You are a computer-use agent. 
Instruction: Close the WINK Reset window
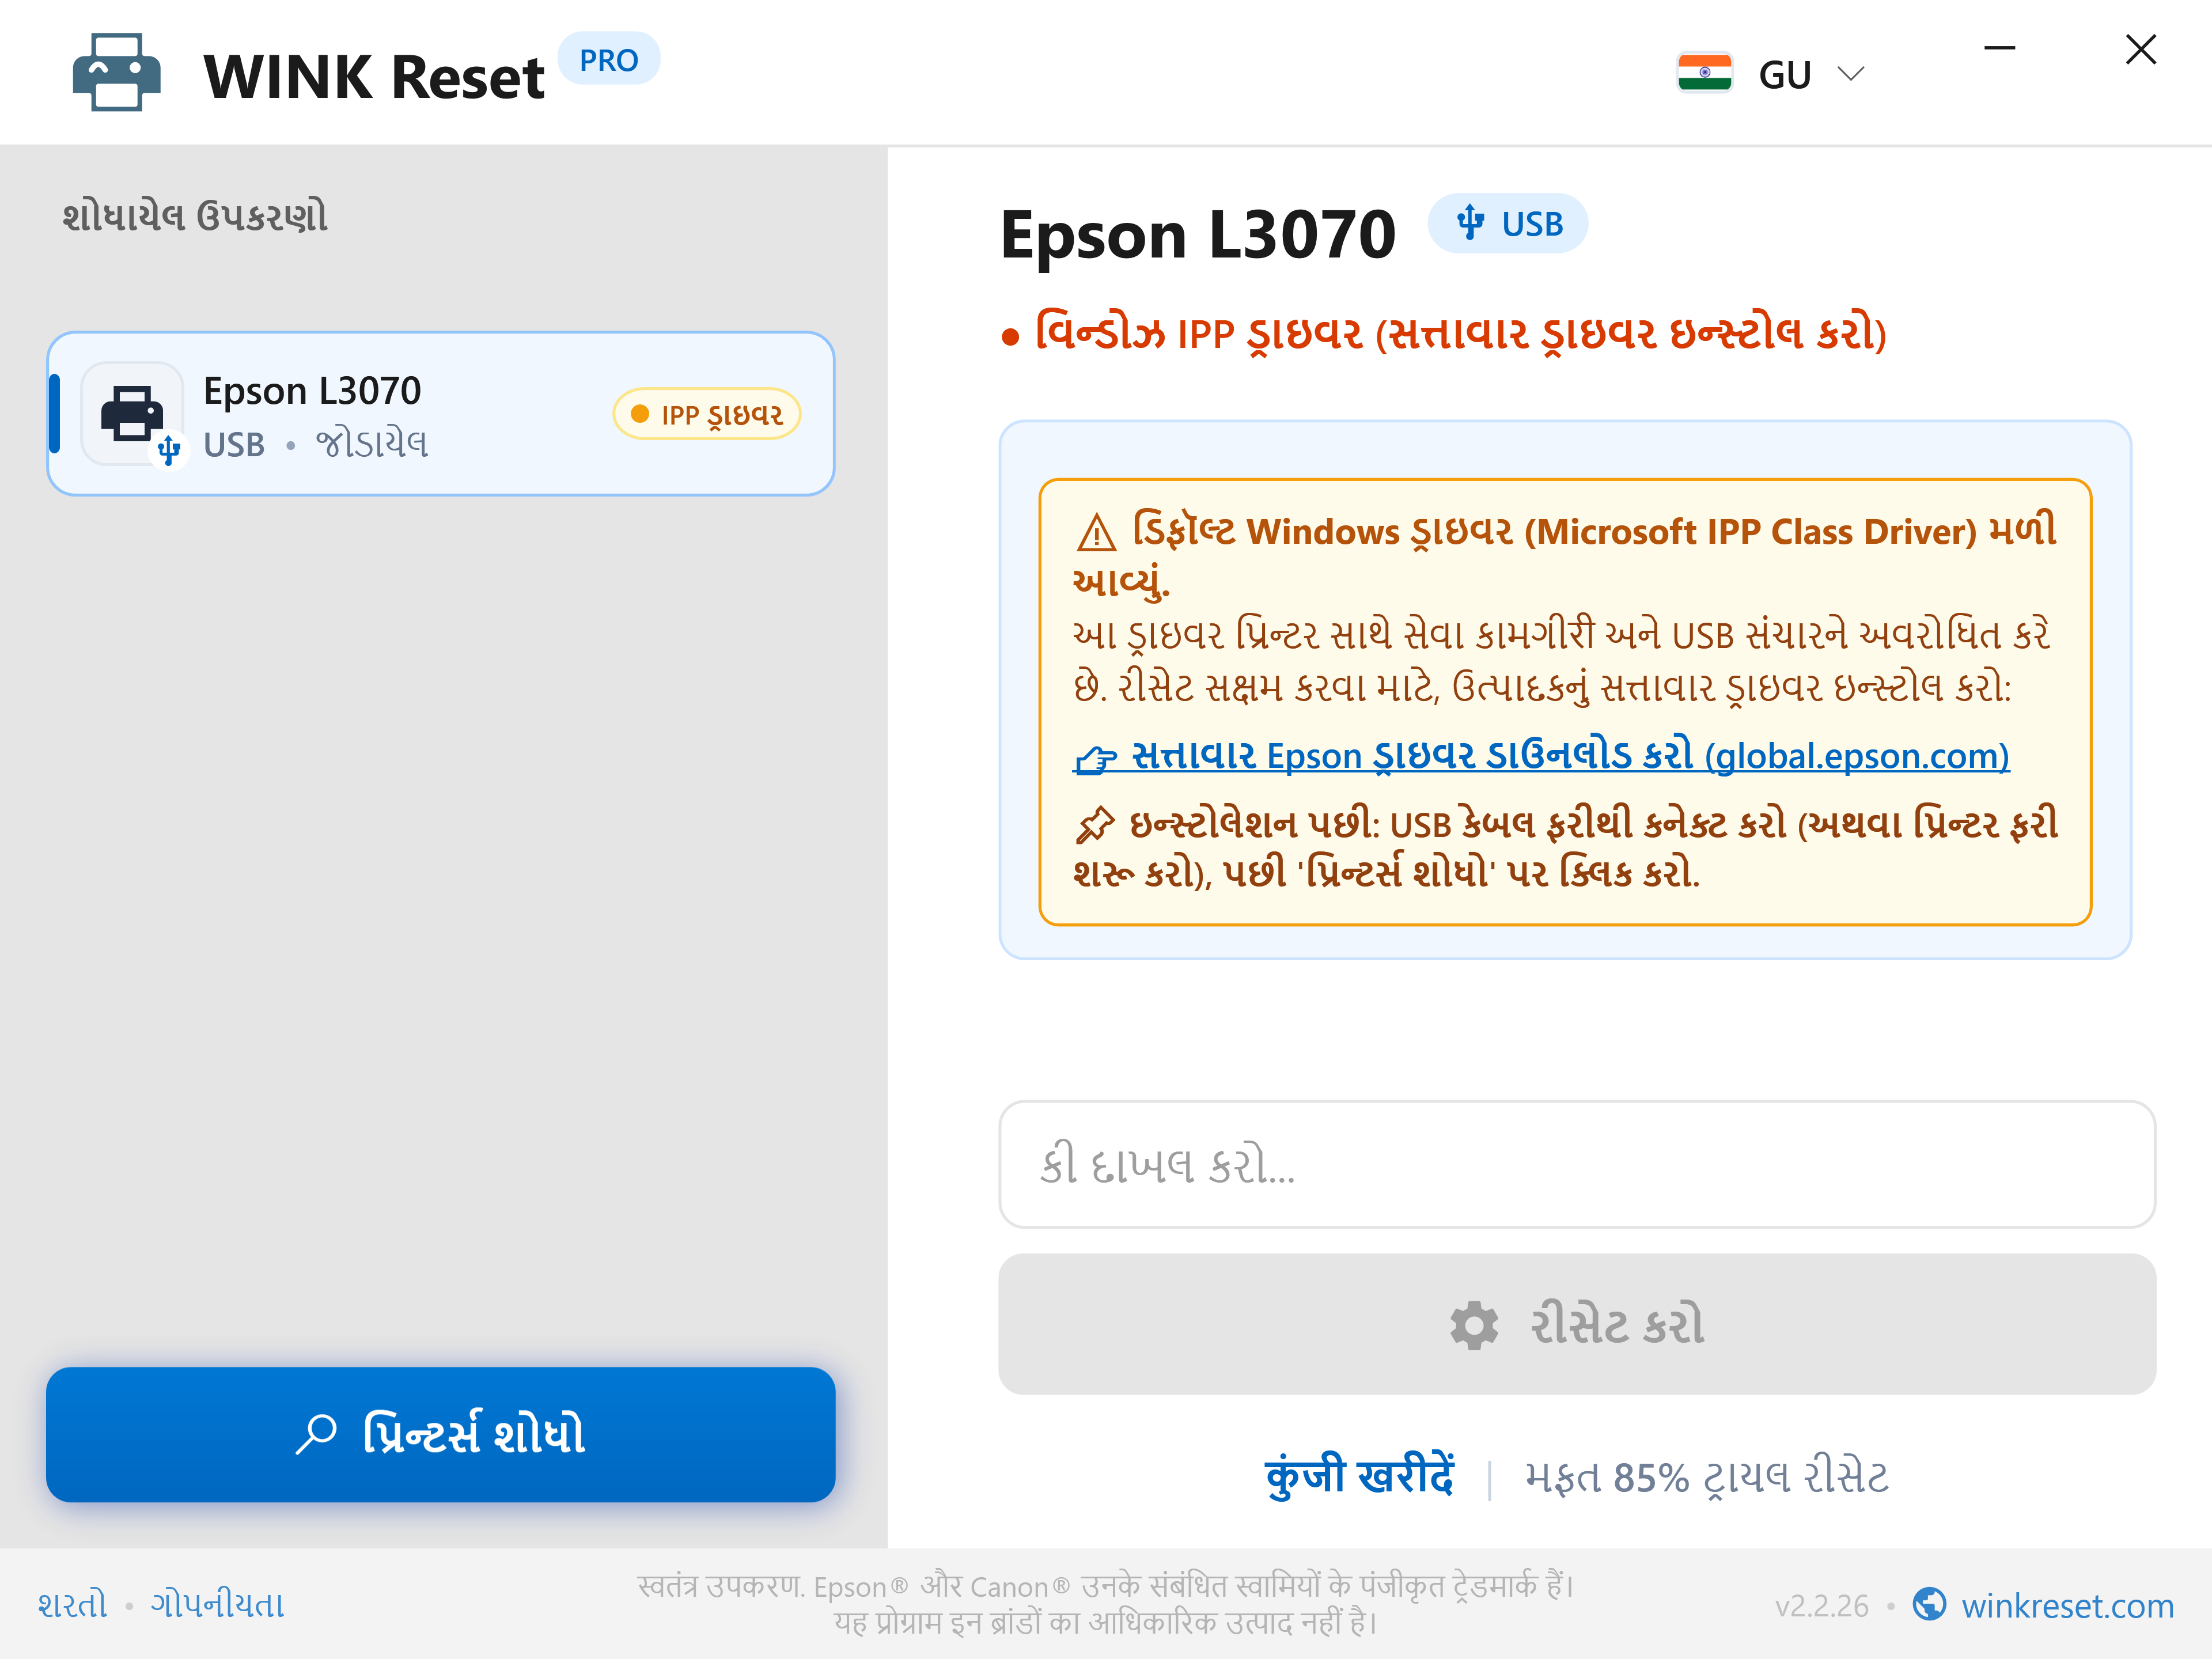click(2140, 48)
